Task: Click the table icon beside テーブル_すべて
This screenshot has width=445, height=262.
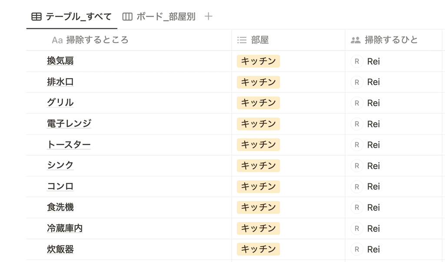Action: coord(37,17)
